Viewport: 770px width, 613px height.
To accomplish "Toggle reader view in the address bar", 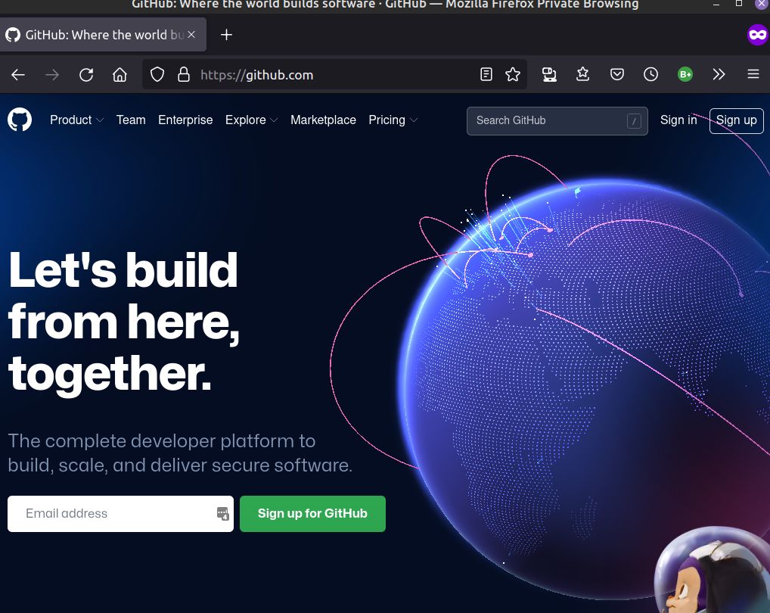I will click(486, 74).
